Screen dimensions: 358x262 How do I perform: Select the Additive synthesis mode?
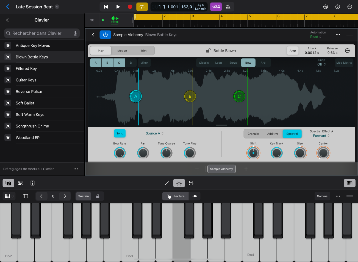(273, 134)
